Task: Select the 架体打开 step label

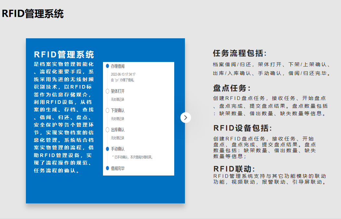Action: 118,91
